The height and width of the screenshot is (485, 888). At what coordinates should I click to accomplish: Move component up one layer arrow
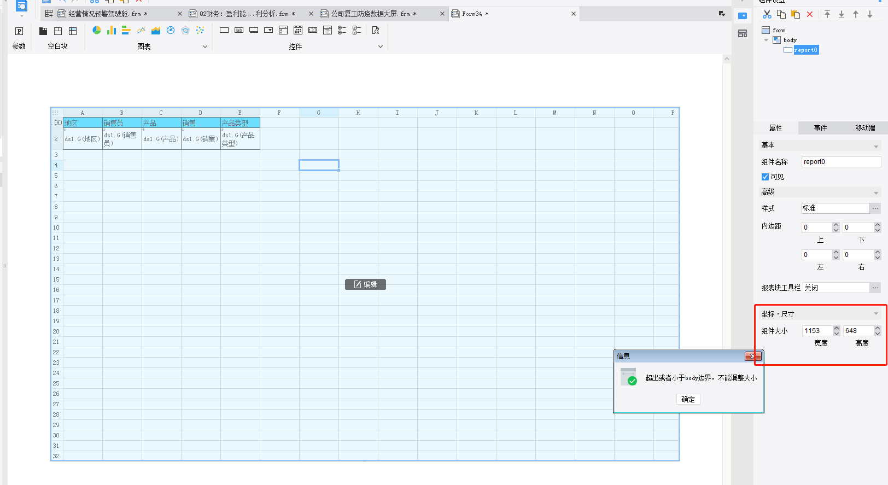tap(856, 14)
